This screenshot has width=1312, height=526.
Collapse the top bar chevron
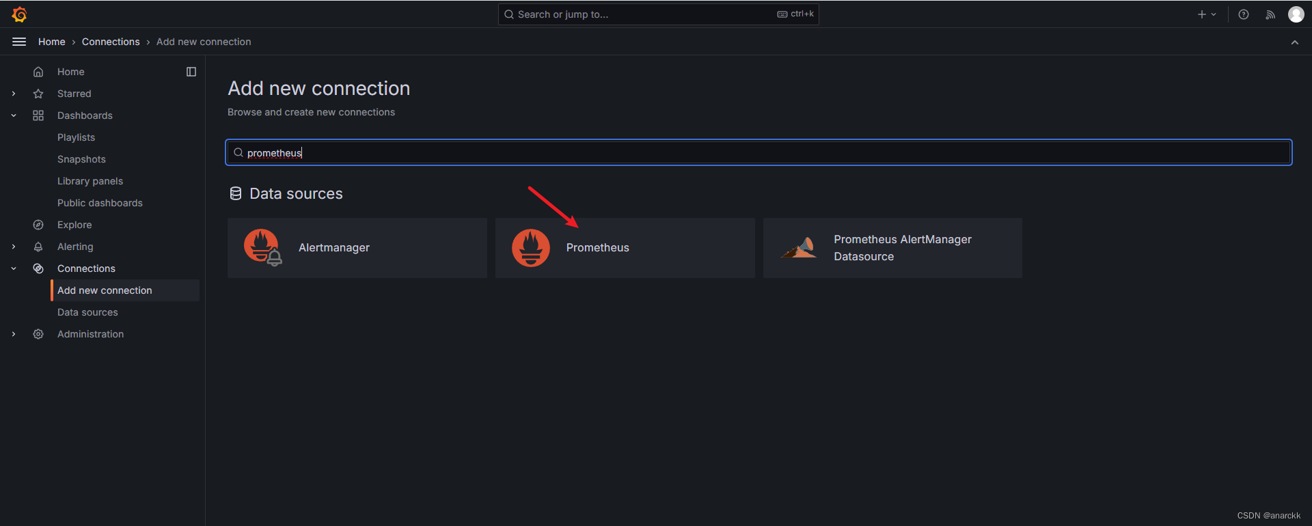click(1295, 42)
